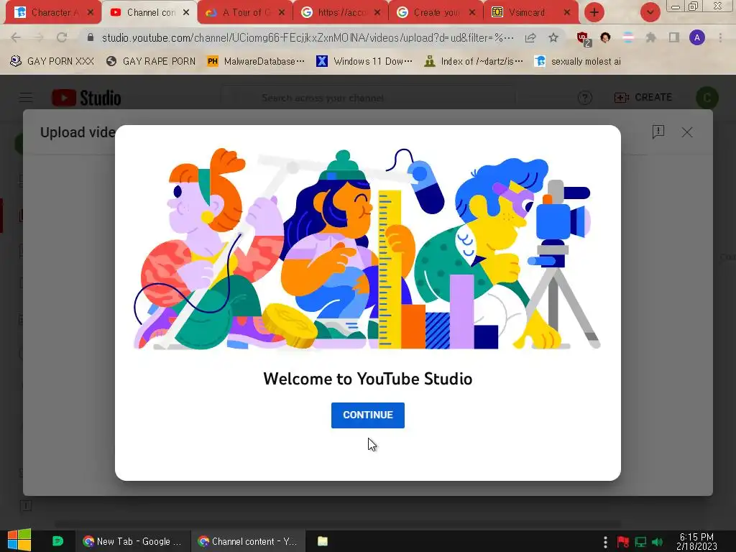Open File Explorer from the taskbar

[323, 541]
